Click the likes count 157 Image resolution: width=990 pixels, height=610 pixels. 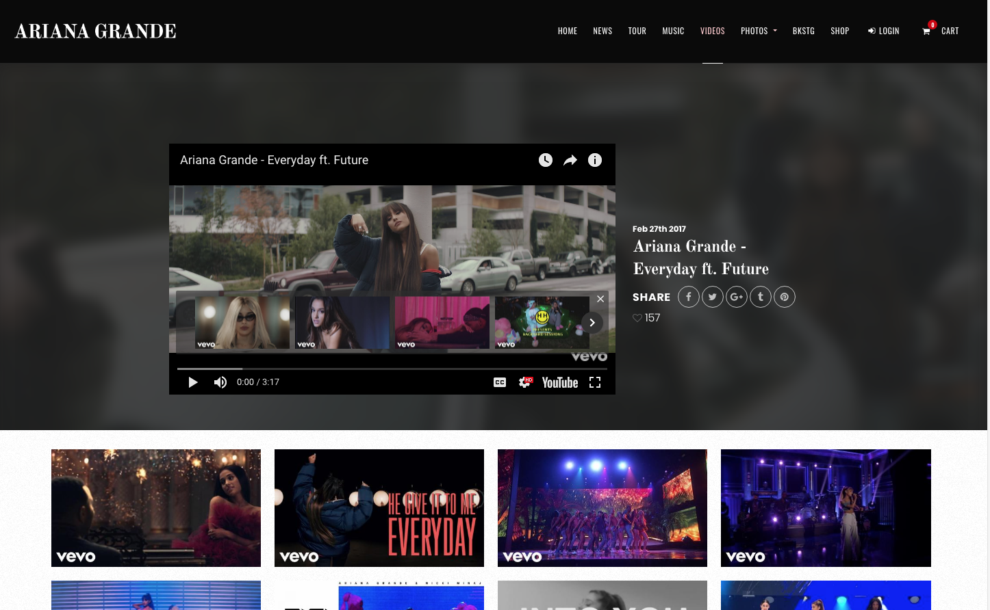pos(652,318)
